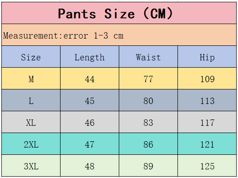Viewport: 238px width, 178px height.
Task: Click the length value 47 cell
Action: [90, 144]
